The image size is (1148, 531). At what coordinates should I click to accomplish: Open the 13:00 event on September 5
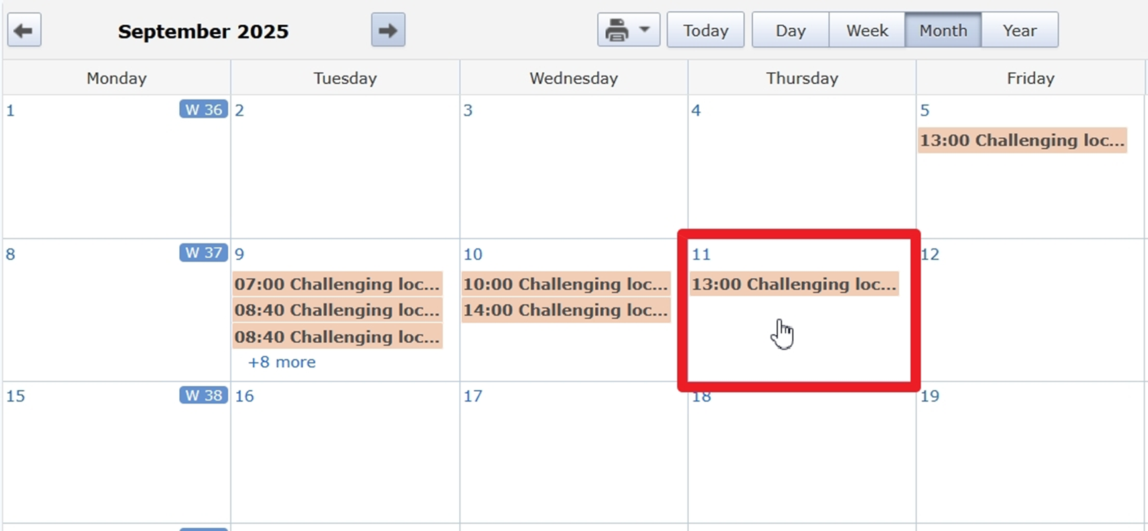pos(1022,141)
